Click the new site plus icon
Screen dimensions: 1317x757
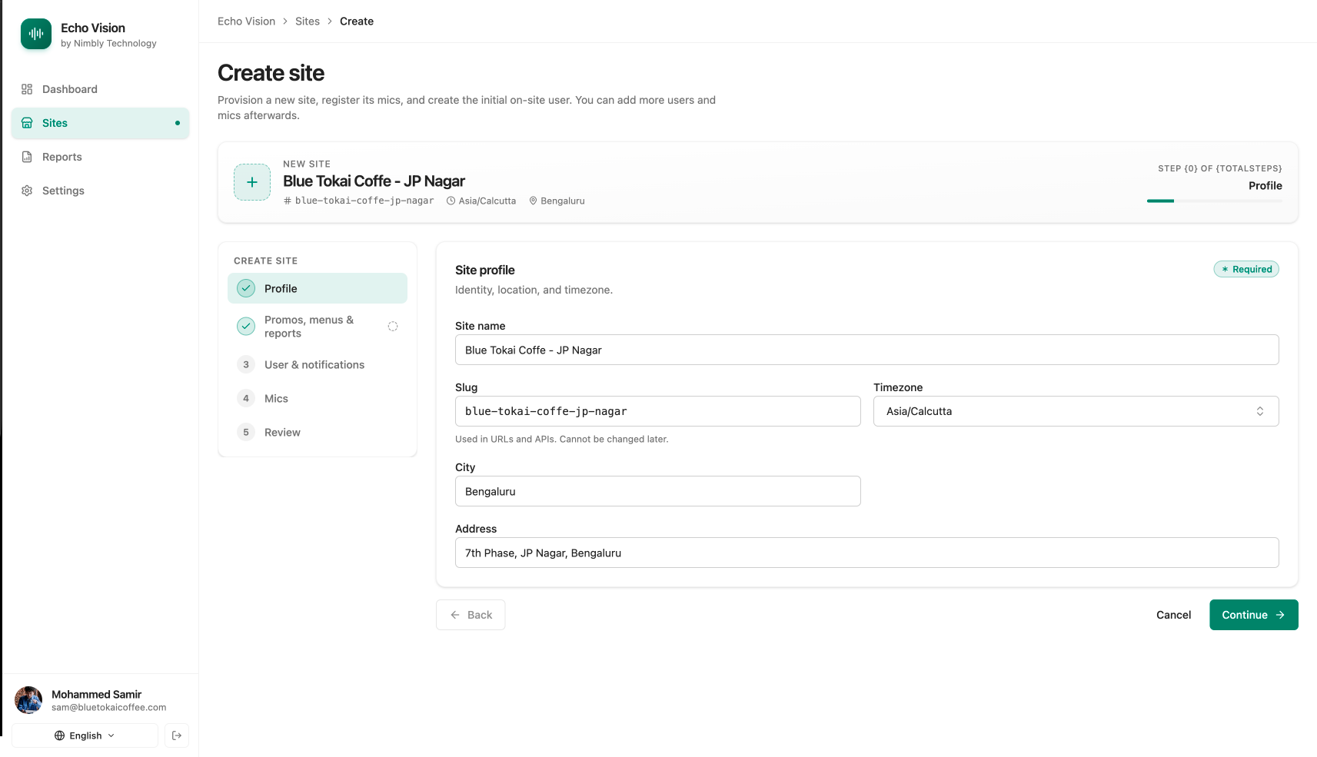point(252,182)
